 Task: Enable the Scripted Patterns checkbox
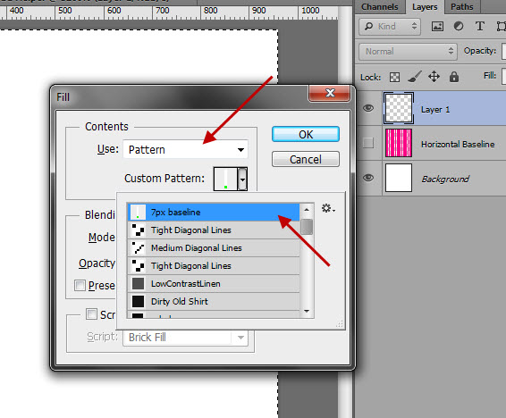pos(91,313)
